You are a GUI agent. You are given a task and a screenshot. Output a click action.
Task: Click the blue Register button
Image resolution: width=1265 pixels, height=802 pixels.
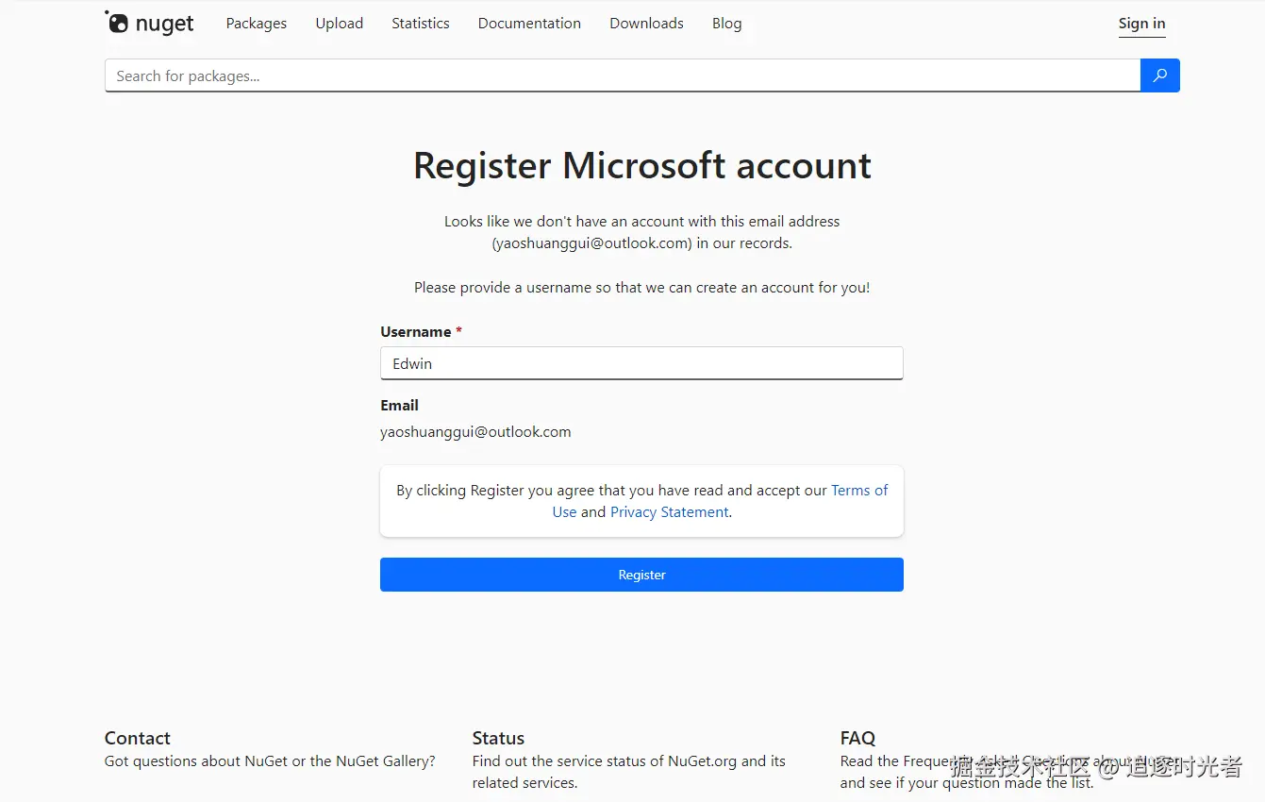641,575
